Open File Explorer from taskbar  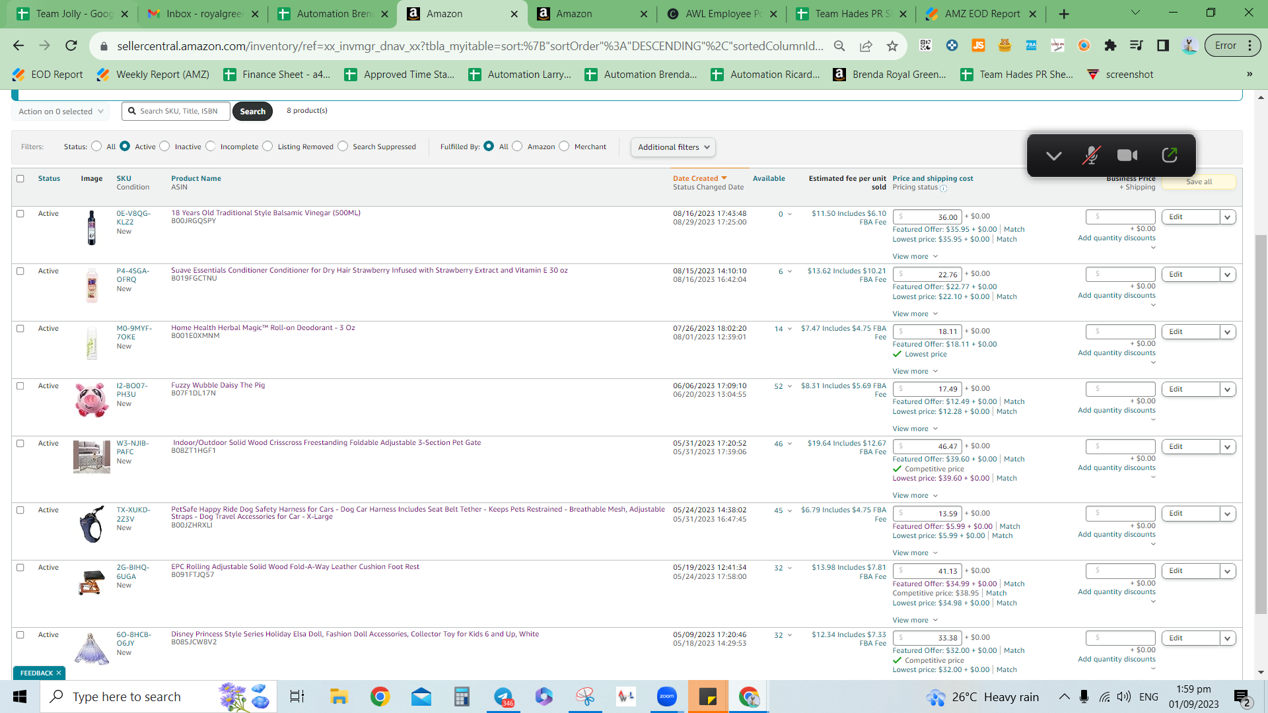click(339, 696)
